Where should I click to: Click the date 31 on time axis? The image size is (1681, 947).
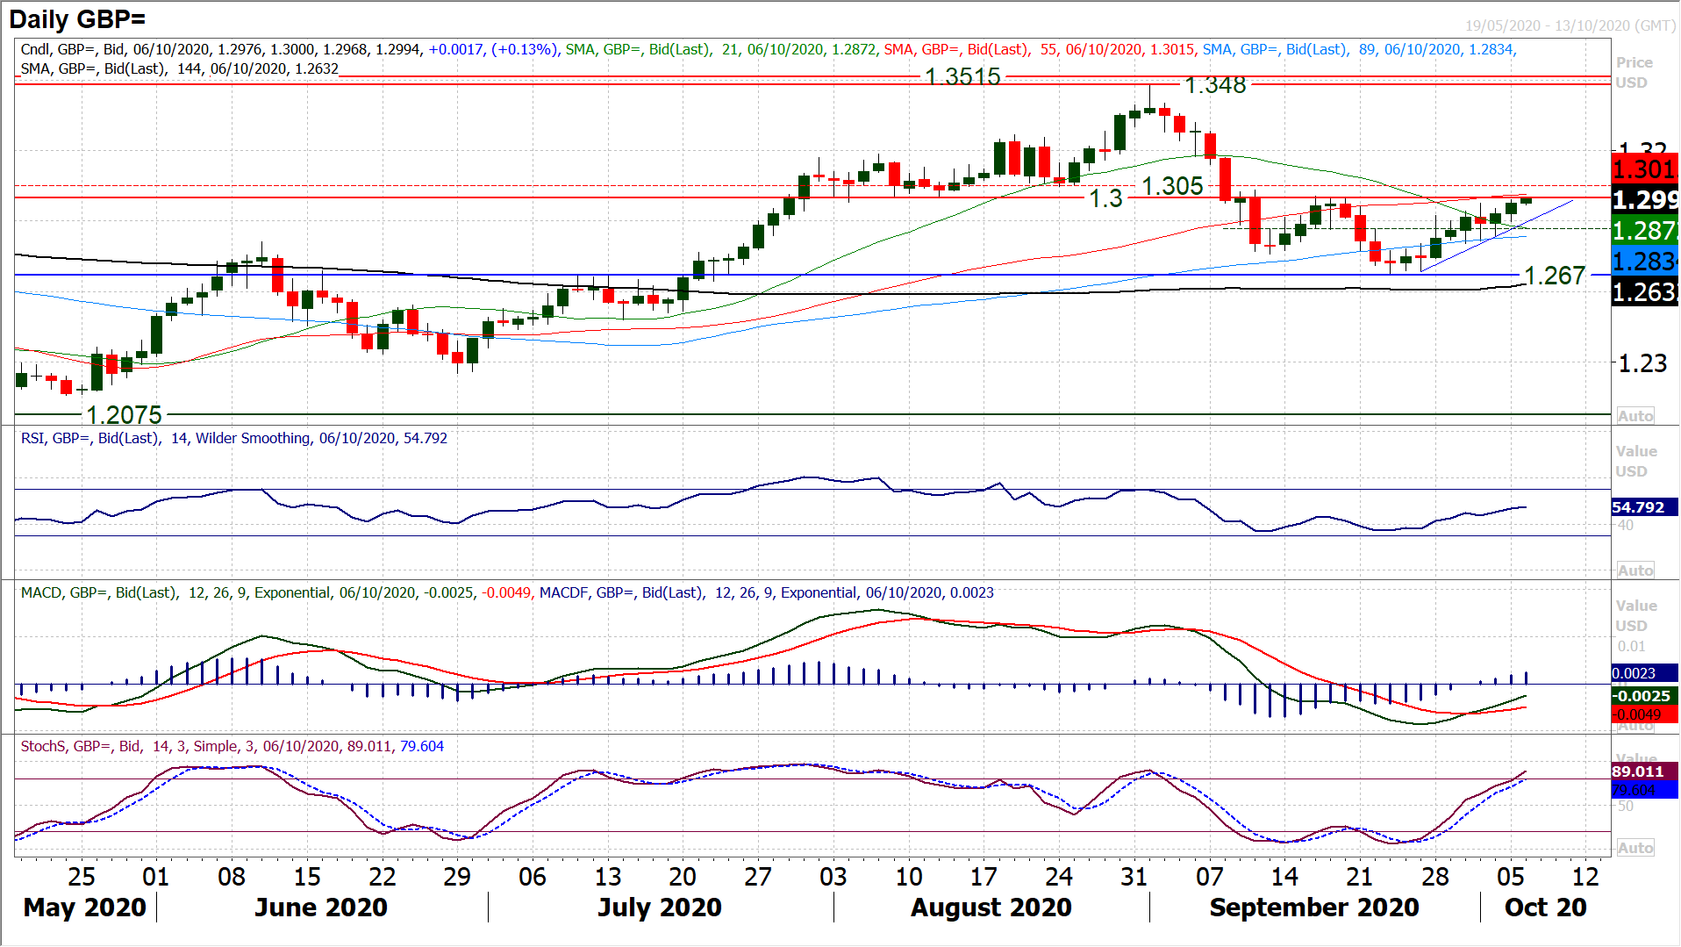point(1134,877)
